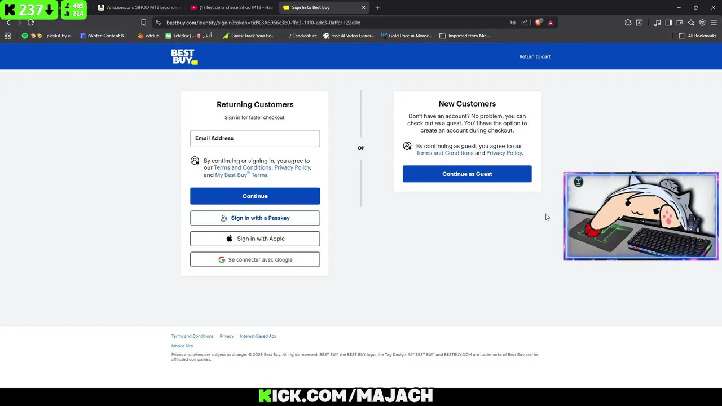Image resolution: width=722 pixels, height=406 pixels.
Task: Open the Spotify playlist bookmark
Action: coord(47,36)
